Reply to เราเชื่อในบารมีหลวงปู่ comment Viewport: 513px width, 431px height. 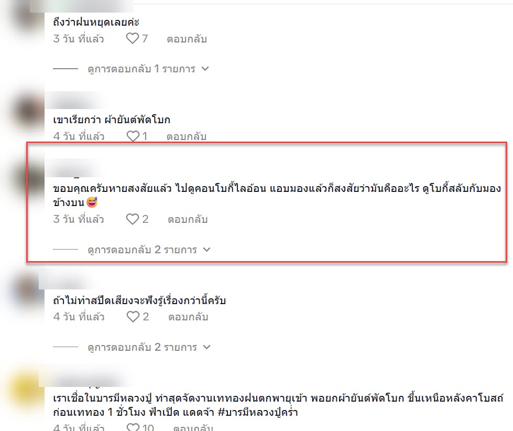(193, 427)
